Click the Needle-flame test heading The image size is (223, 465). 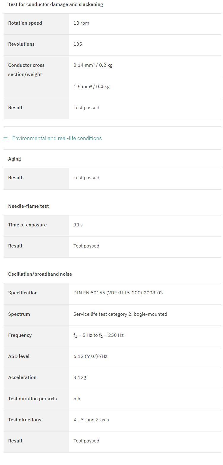coord(28,206)
